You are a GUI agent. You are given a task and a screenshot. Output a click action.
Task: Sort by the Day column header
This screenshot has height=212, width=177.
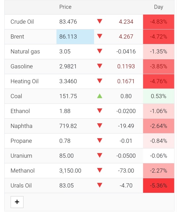click(158, 7)
